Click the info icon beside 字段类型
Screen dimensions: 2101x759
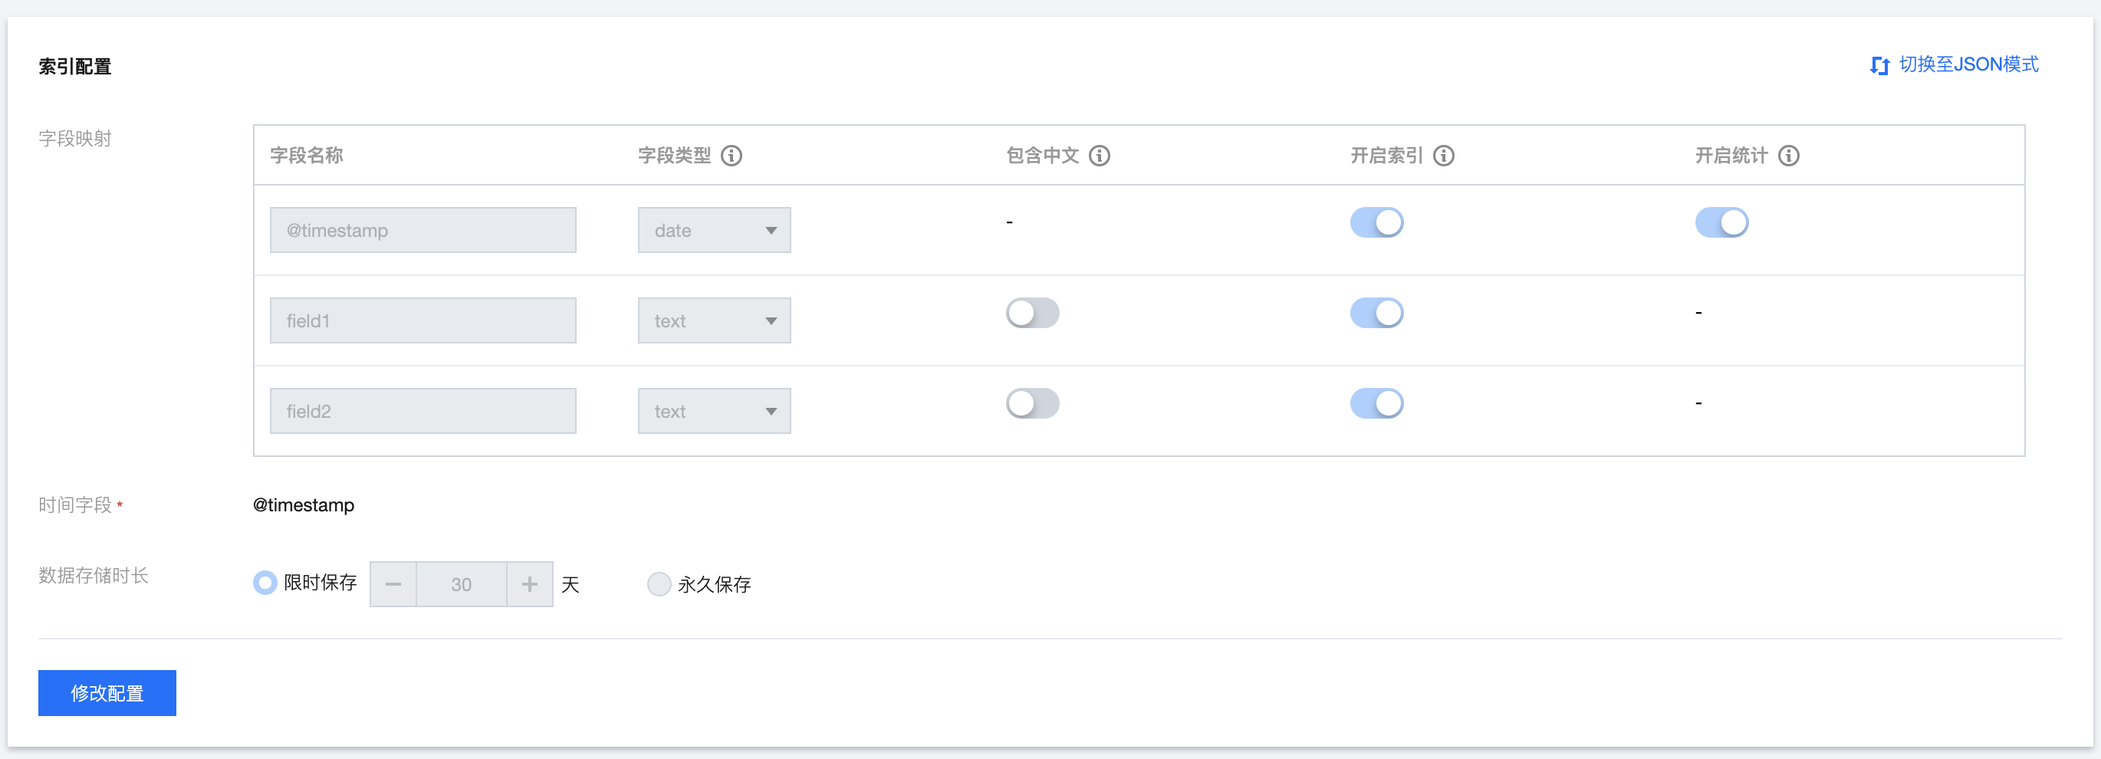point(731,156)
